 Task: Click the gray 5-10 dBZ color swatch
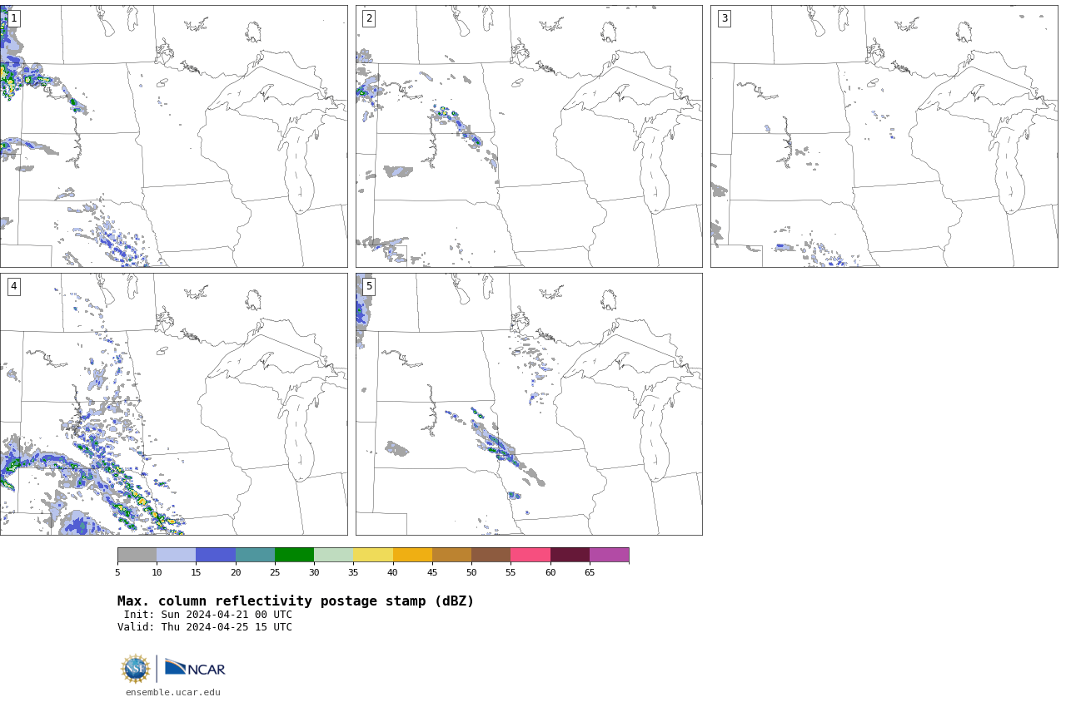pyautogui.click(x=137, y=555)
